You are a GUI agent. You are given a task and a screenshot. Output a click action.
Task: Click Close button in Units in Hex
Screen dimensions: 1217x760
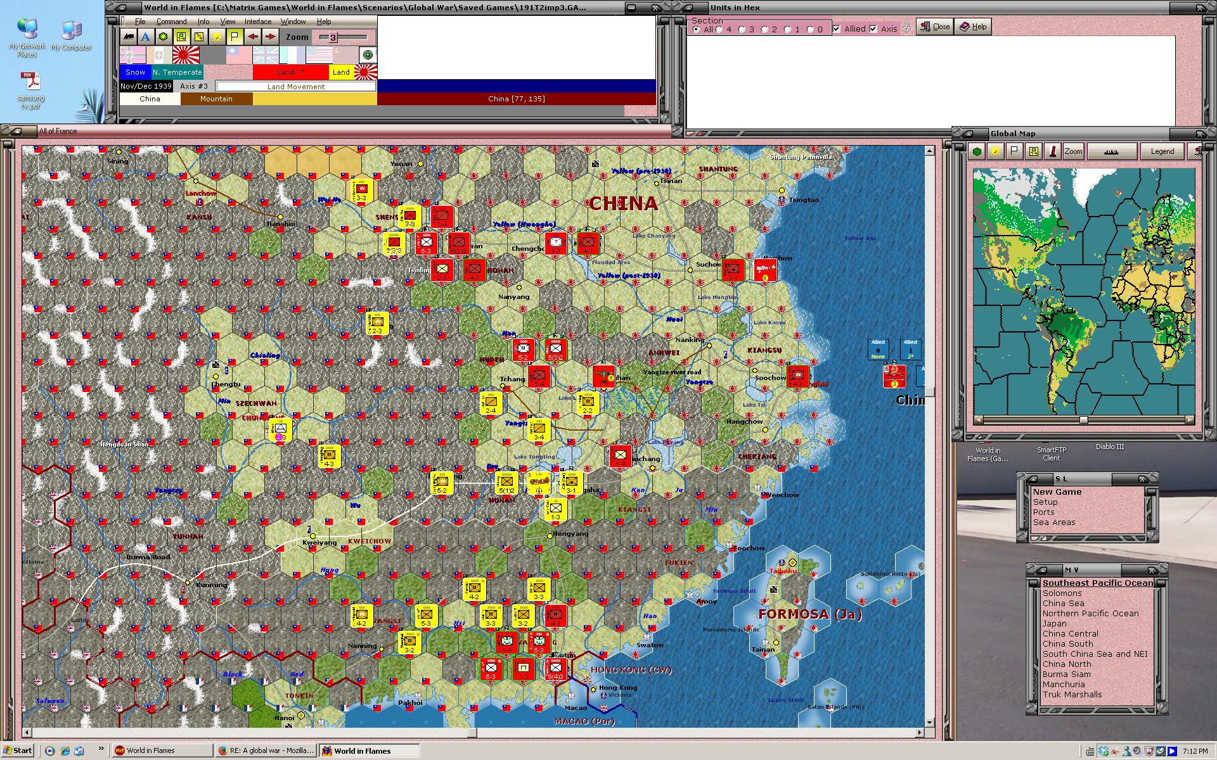coord(935,27)
